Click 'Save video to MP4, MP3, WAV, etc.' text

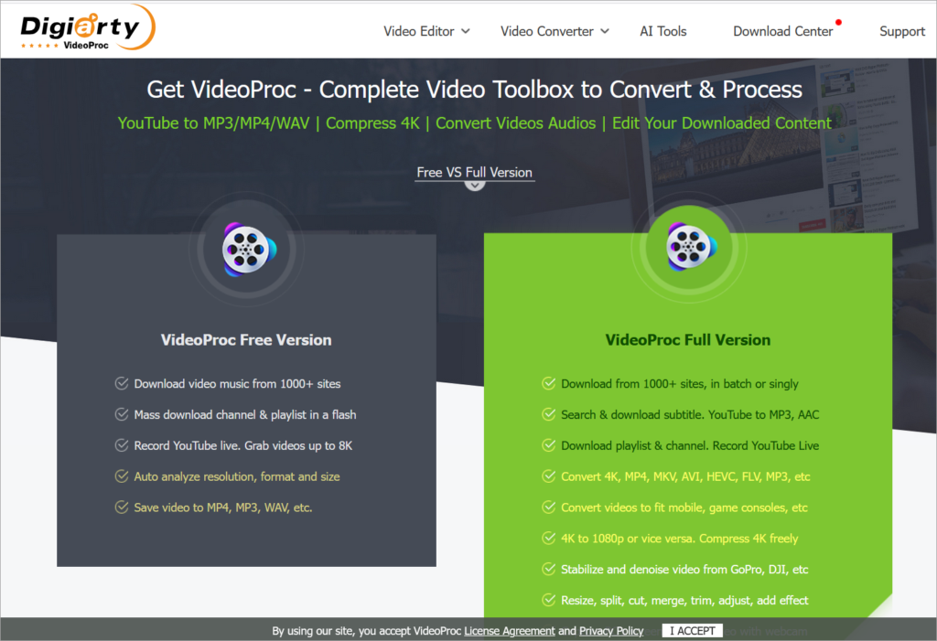click(223, 507)
